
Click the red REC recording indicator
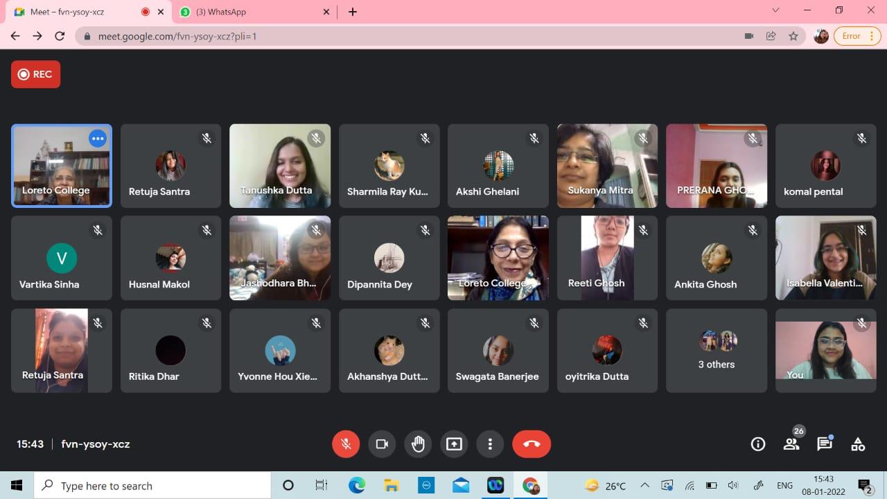(35, 74)
